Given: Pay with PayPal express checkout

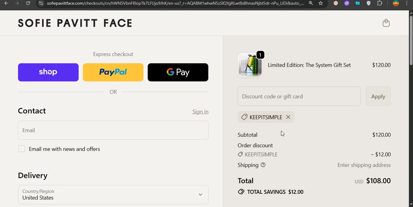Looking at the screenshot, I should 113,72.
